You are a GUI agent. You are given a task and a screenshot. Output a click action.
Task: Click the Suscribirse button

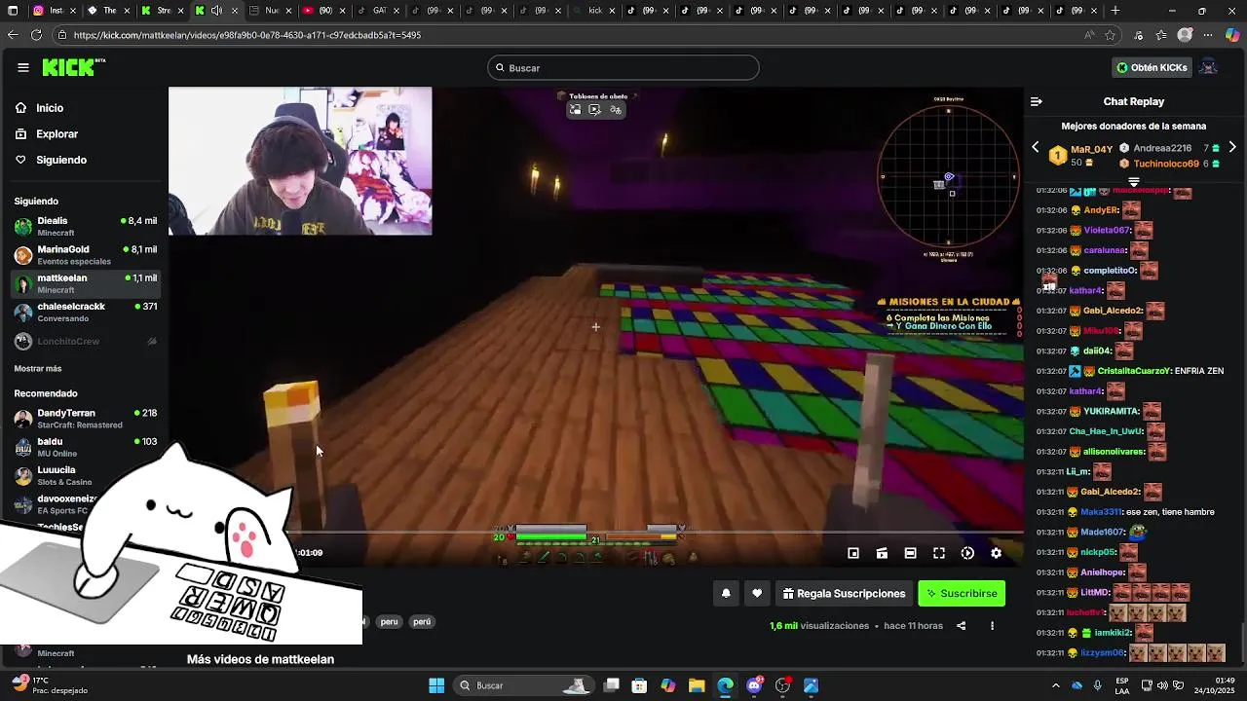click(x=962, y=593)
